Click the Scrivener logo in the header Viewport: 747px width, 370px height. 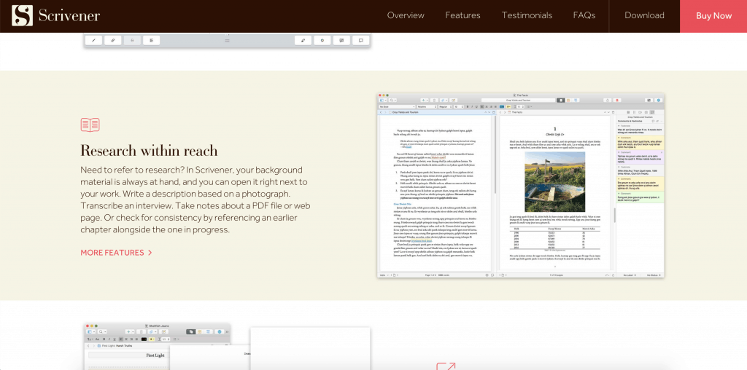[55, 16]
